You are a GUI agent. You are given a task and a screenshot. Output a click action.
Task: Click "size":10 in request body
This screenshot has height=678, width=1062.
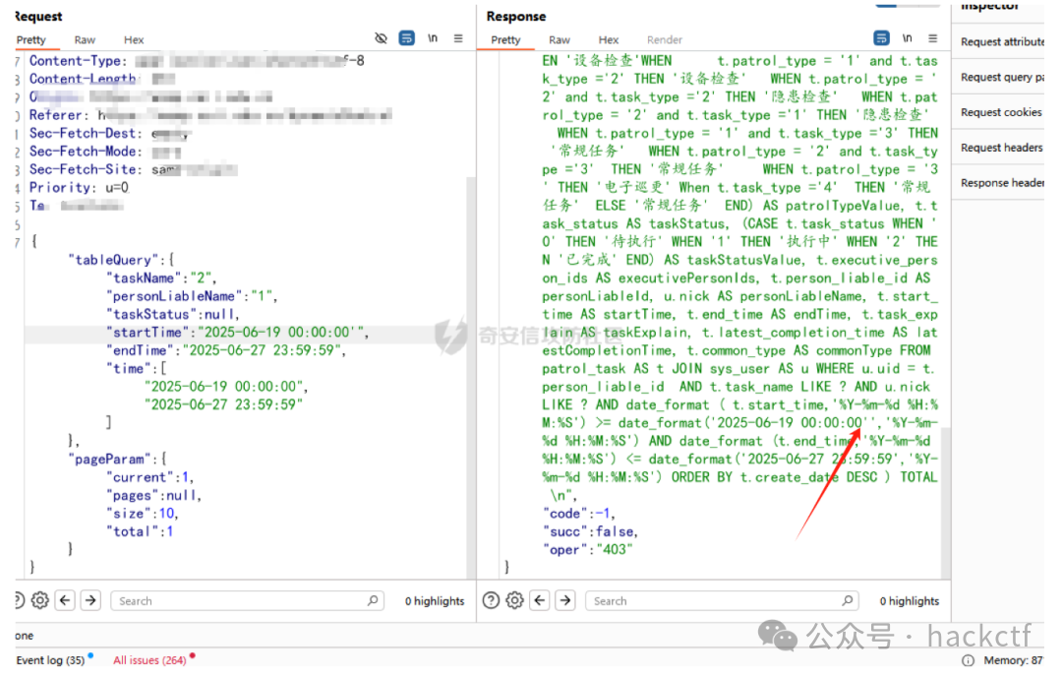(143, 514)
